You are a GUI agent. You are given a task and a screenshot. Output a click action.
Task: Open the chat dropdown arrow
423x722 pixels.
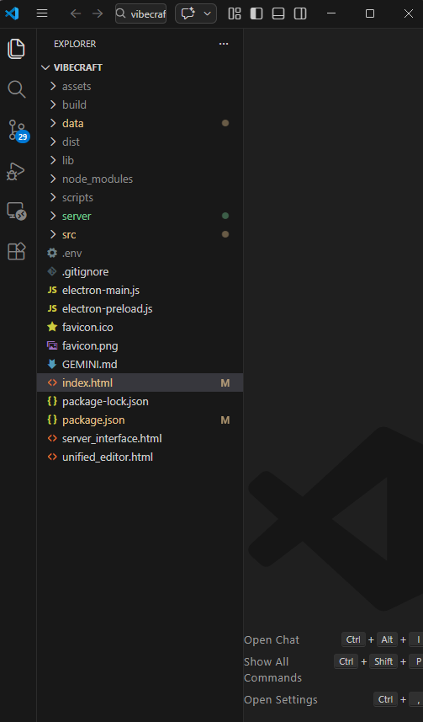[208, 13]
